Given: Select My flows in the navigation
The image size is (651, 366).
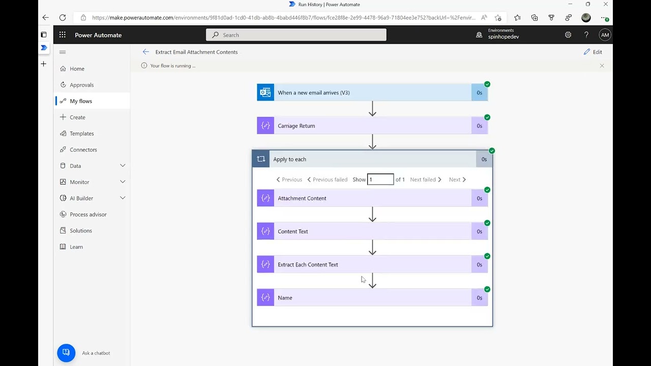Looking at the screenshot, I should pyautogui.click(x=92, y=101).
